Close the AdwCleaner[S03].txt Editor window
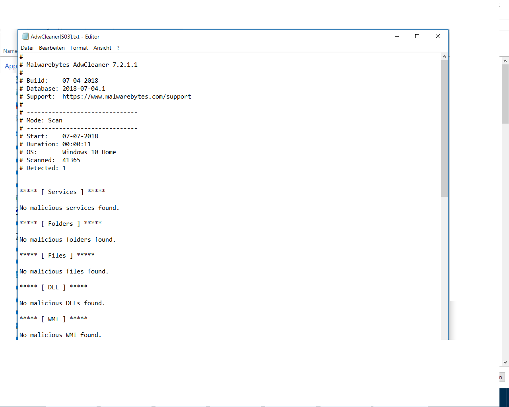 tap(438, 36)
